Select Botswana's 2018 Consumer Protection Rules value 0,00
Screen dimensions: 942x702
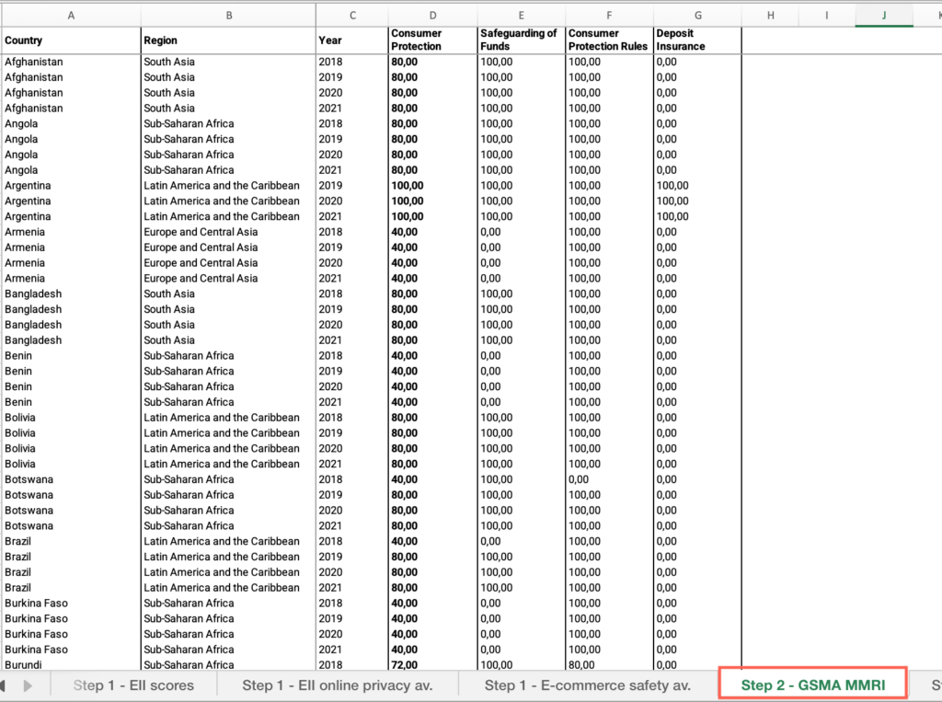(x=609, y=479)
